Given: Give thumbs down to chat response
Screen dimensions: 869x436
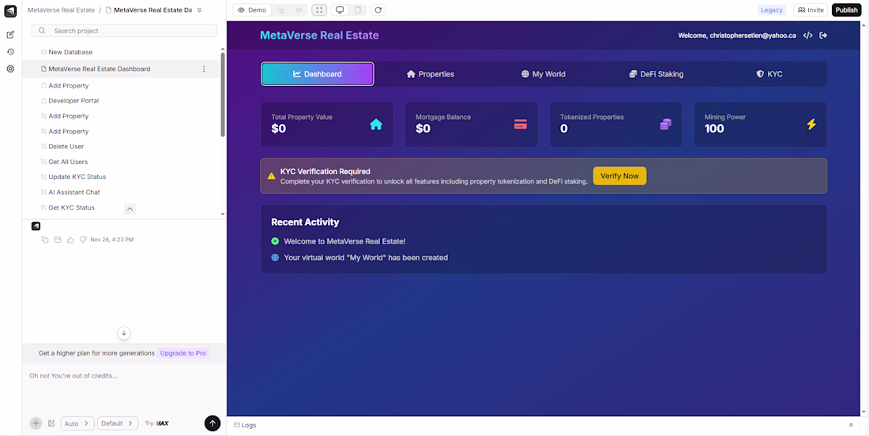Looking at the screenshot, I should coord(83,240).
